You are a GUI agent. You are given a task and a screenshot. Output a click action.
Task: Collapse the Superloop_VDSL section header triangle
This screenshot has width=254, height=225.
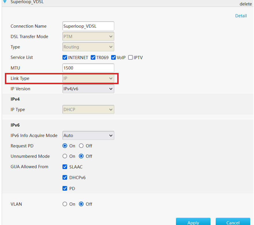point(4,2)
